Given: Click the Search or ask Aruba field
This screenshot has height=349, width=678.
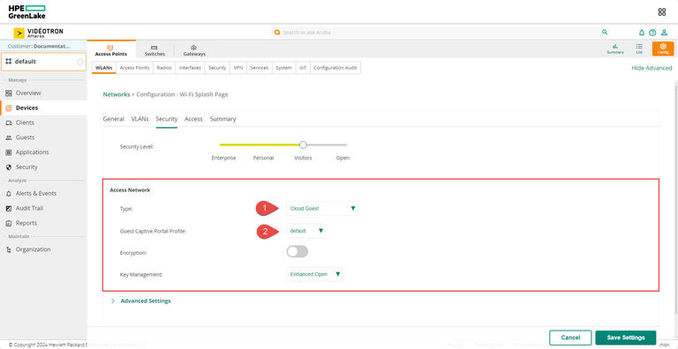Looking at the screenshot, I should point(441,33).
